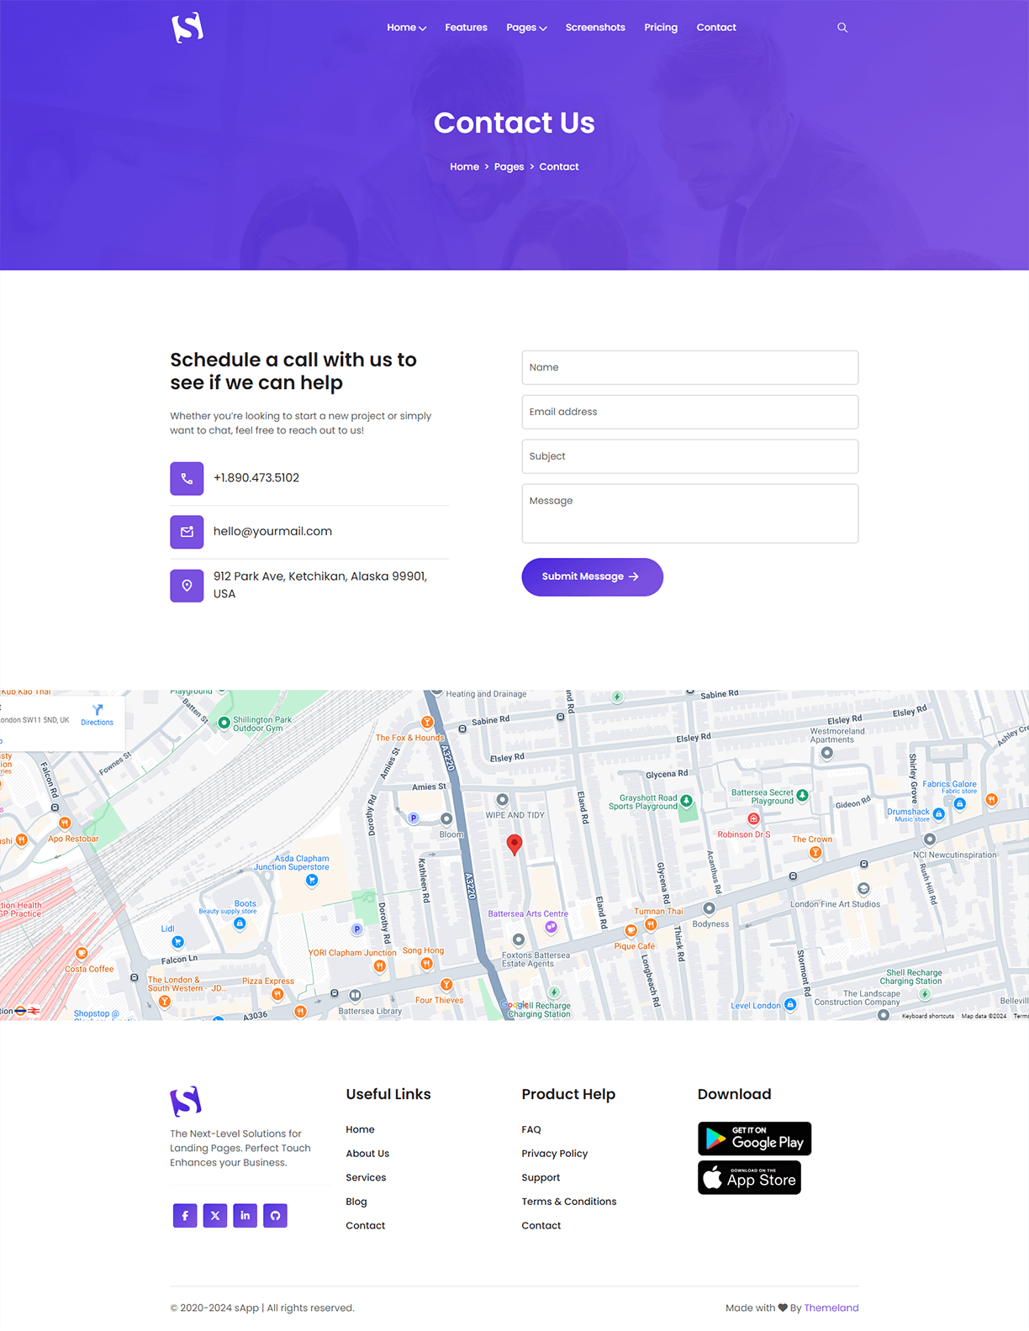
Task: Click the Themeland credit link
Action: (x=831, y=1307)
